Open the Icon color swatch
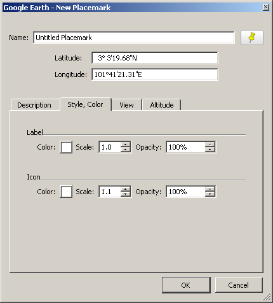273x303 pixels. [66, 192]
